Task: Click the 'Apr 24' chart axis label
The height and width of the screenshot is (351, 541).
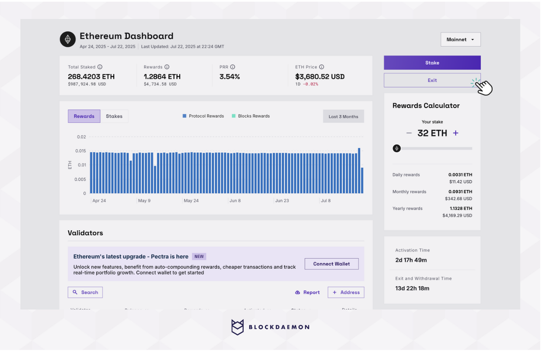Action: tap(99, 201)
